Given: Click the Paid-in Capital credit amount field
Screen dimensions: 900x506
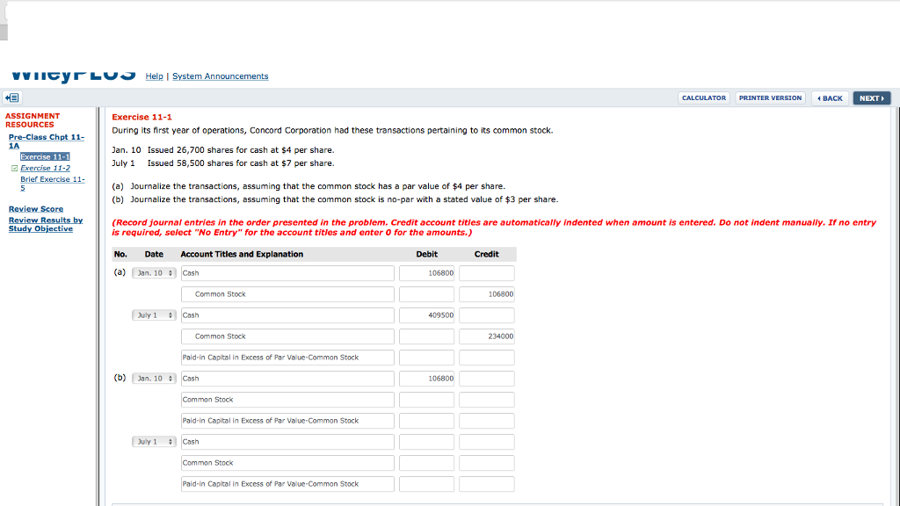Looking at the screenshot, I should click(x=486, y=357).
